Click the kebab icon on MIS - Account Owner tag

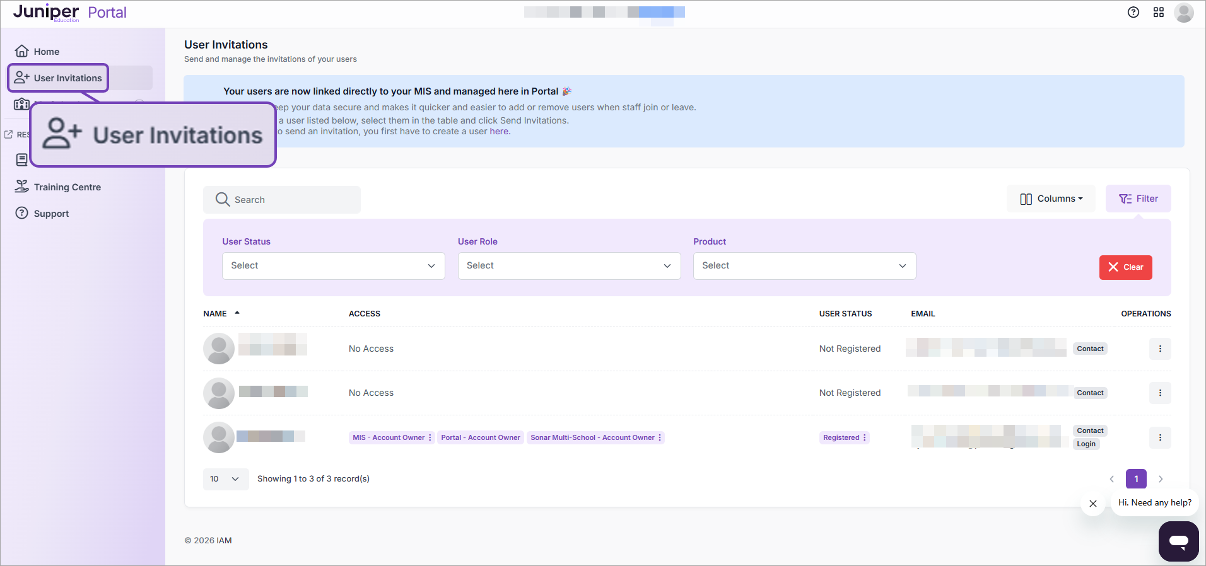430,437
